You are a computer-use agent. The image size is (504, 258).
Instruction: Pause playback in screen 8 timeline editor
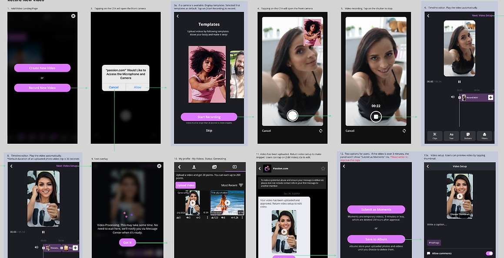point(43,232)
